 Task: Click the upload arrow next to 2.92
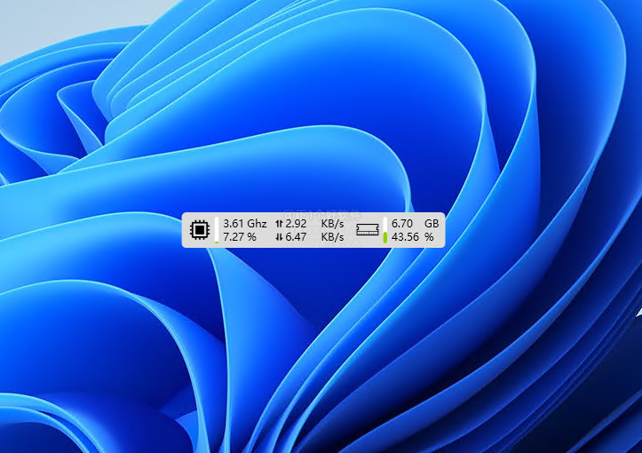(279, 224)
